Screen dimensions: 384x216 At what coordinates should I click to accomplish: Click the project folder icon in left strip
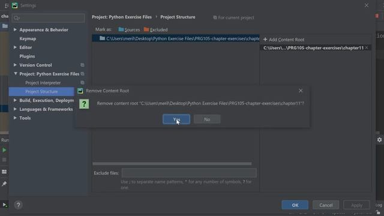5,26
